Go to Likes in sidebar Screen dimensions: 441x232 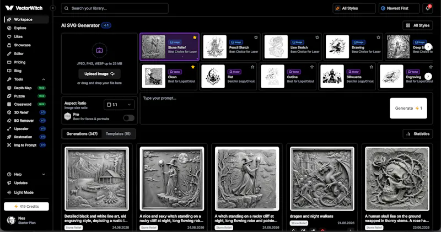[18, 36]
